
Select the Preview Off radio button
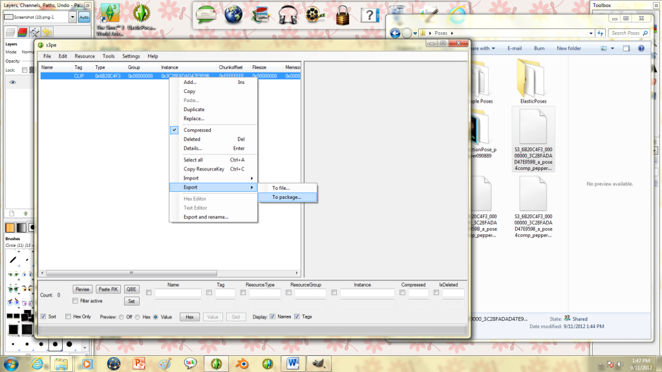click(122, 316)
